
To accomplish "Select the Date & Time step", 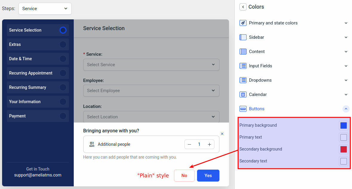I will [x=38, y=59].
